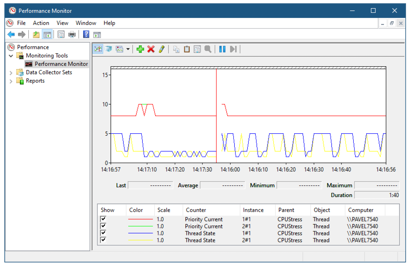
Task: Select Reports in the tree
Action: (x=35, y=81)
